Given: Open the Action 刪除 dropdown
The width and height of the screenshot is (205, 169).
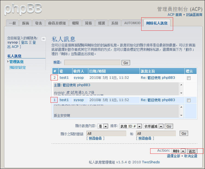Looking at the screenshot, I should click(x=179, y=151).
